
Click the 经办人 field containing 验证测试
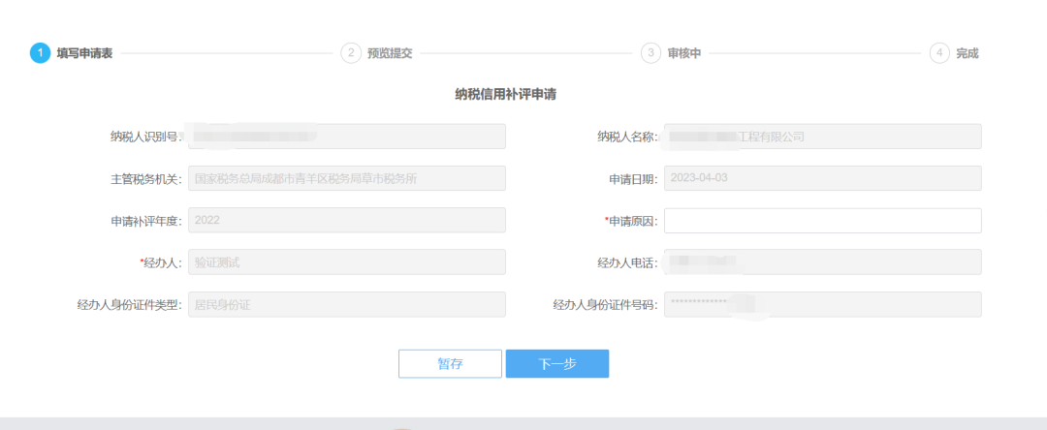[x=346, y=262]
